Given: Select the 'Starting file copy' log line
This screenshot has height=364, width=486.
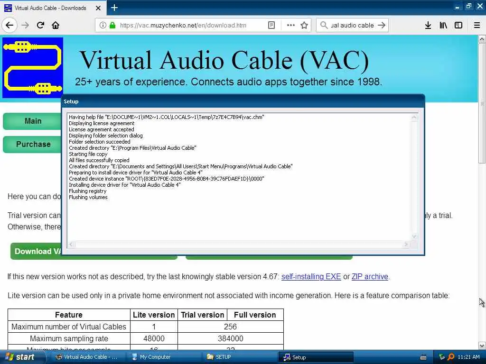Looking at the screenshot, I should point(88,154).
